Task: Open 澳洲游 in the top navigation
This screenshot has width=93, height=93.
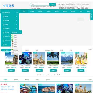Action: point(65,11)
